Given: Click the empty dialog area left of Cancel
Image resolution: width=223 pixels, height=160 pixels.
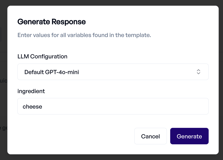Looking at the screenshot, I should click(x=75, y=136).
